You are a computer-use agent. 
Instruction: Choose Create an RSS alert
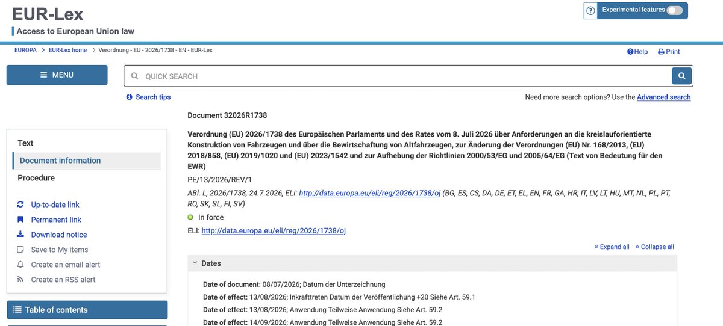click(63, 280)
